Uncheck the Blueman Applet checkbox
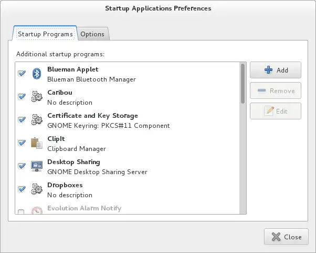The height and width of the screenshot is (253, 316). point(22,74)
